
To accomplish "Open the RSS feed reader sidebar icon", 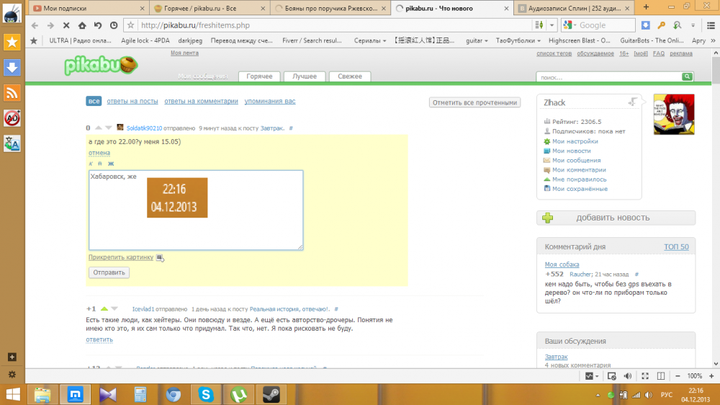I will (12, 93).
